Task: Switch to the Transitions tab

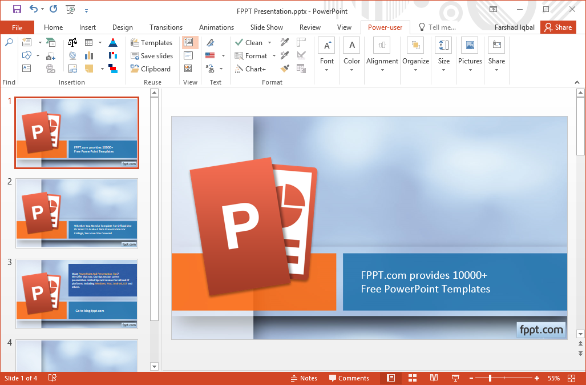Action: (166, 27)
